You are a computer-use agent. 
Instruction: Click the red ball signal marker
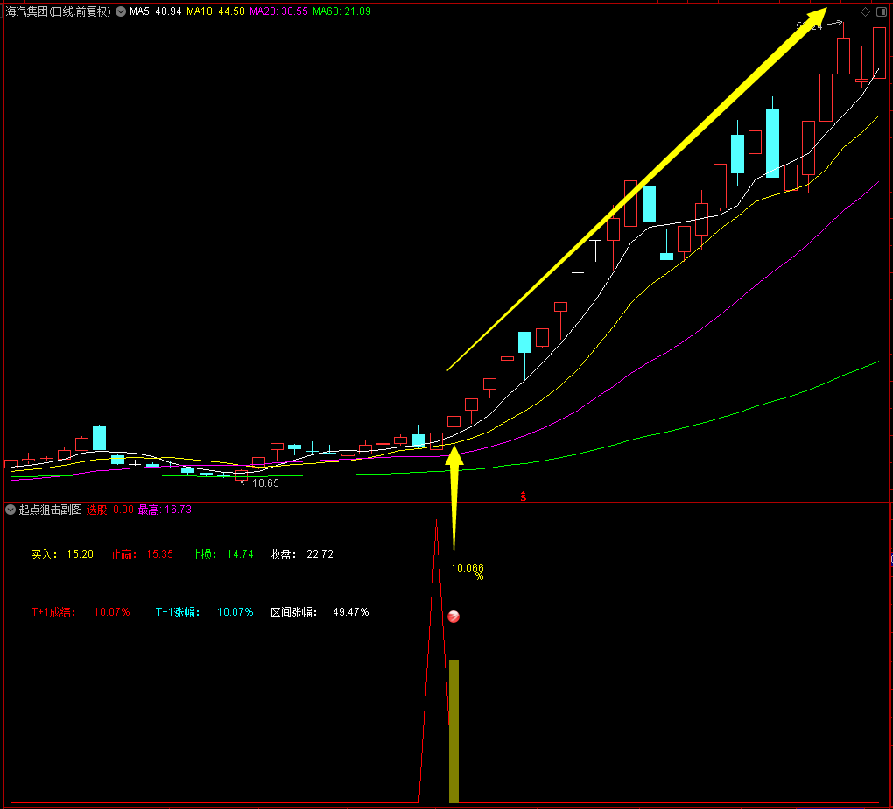pyautogui.click(x=454, y=616)
